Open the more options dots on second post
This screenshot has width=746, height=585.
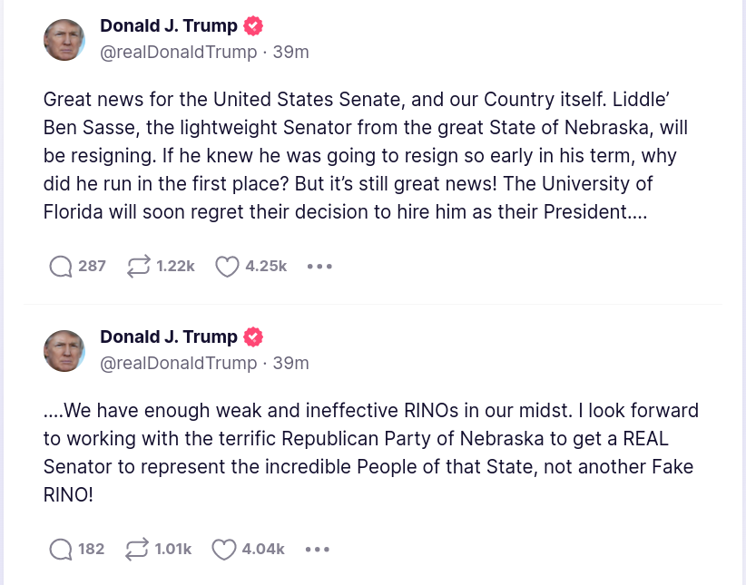click(x=318, y=550)
